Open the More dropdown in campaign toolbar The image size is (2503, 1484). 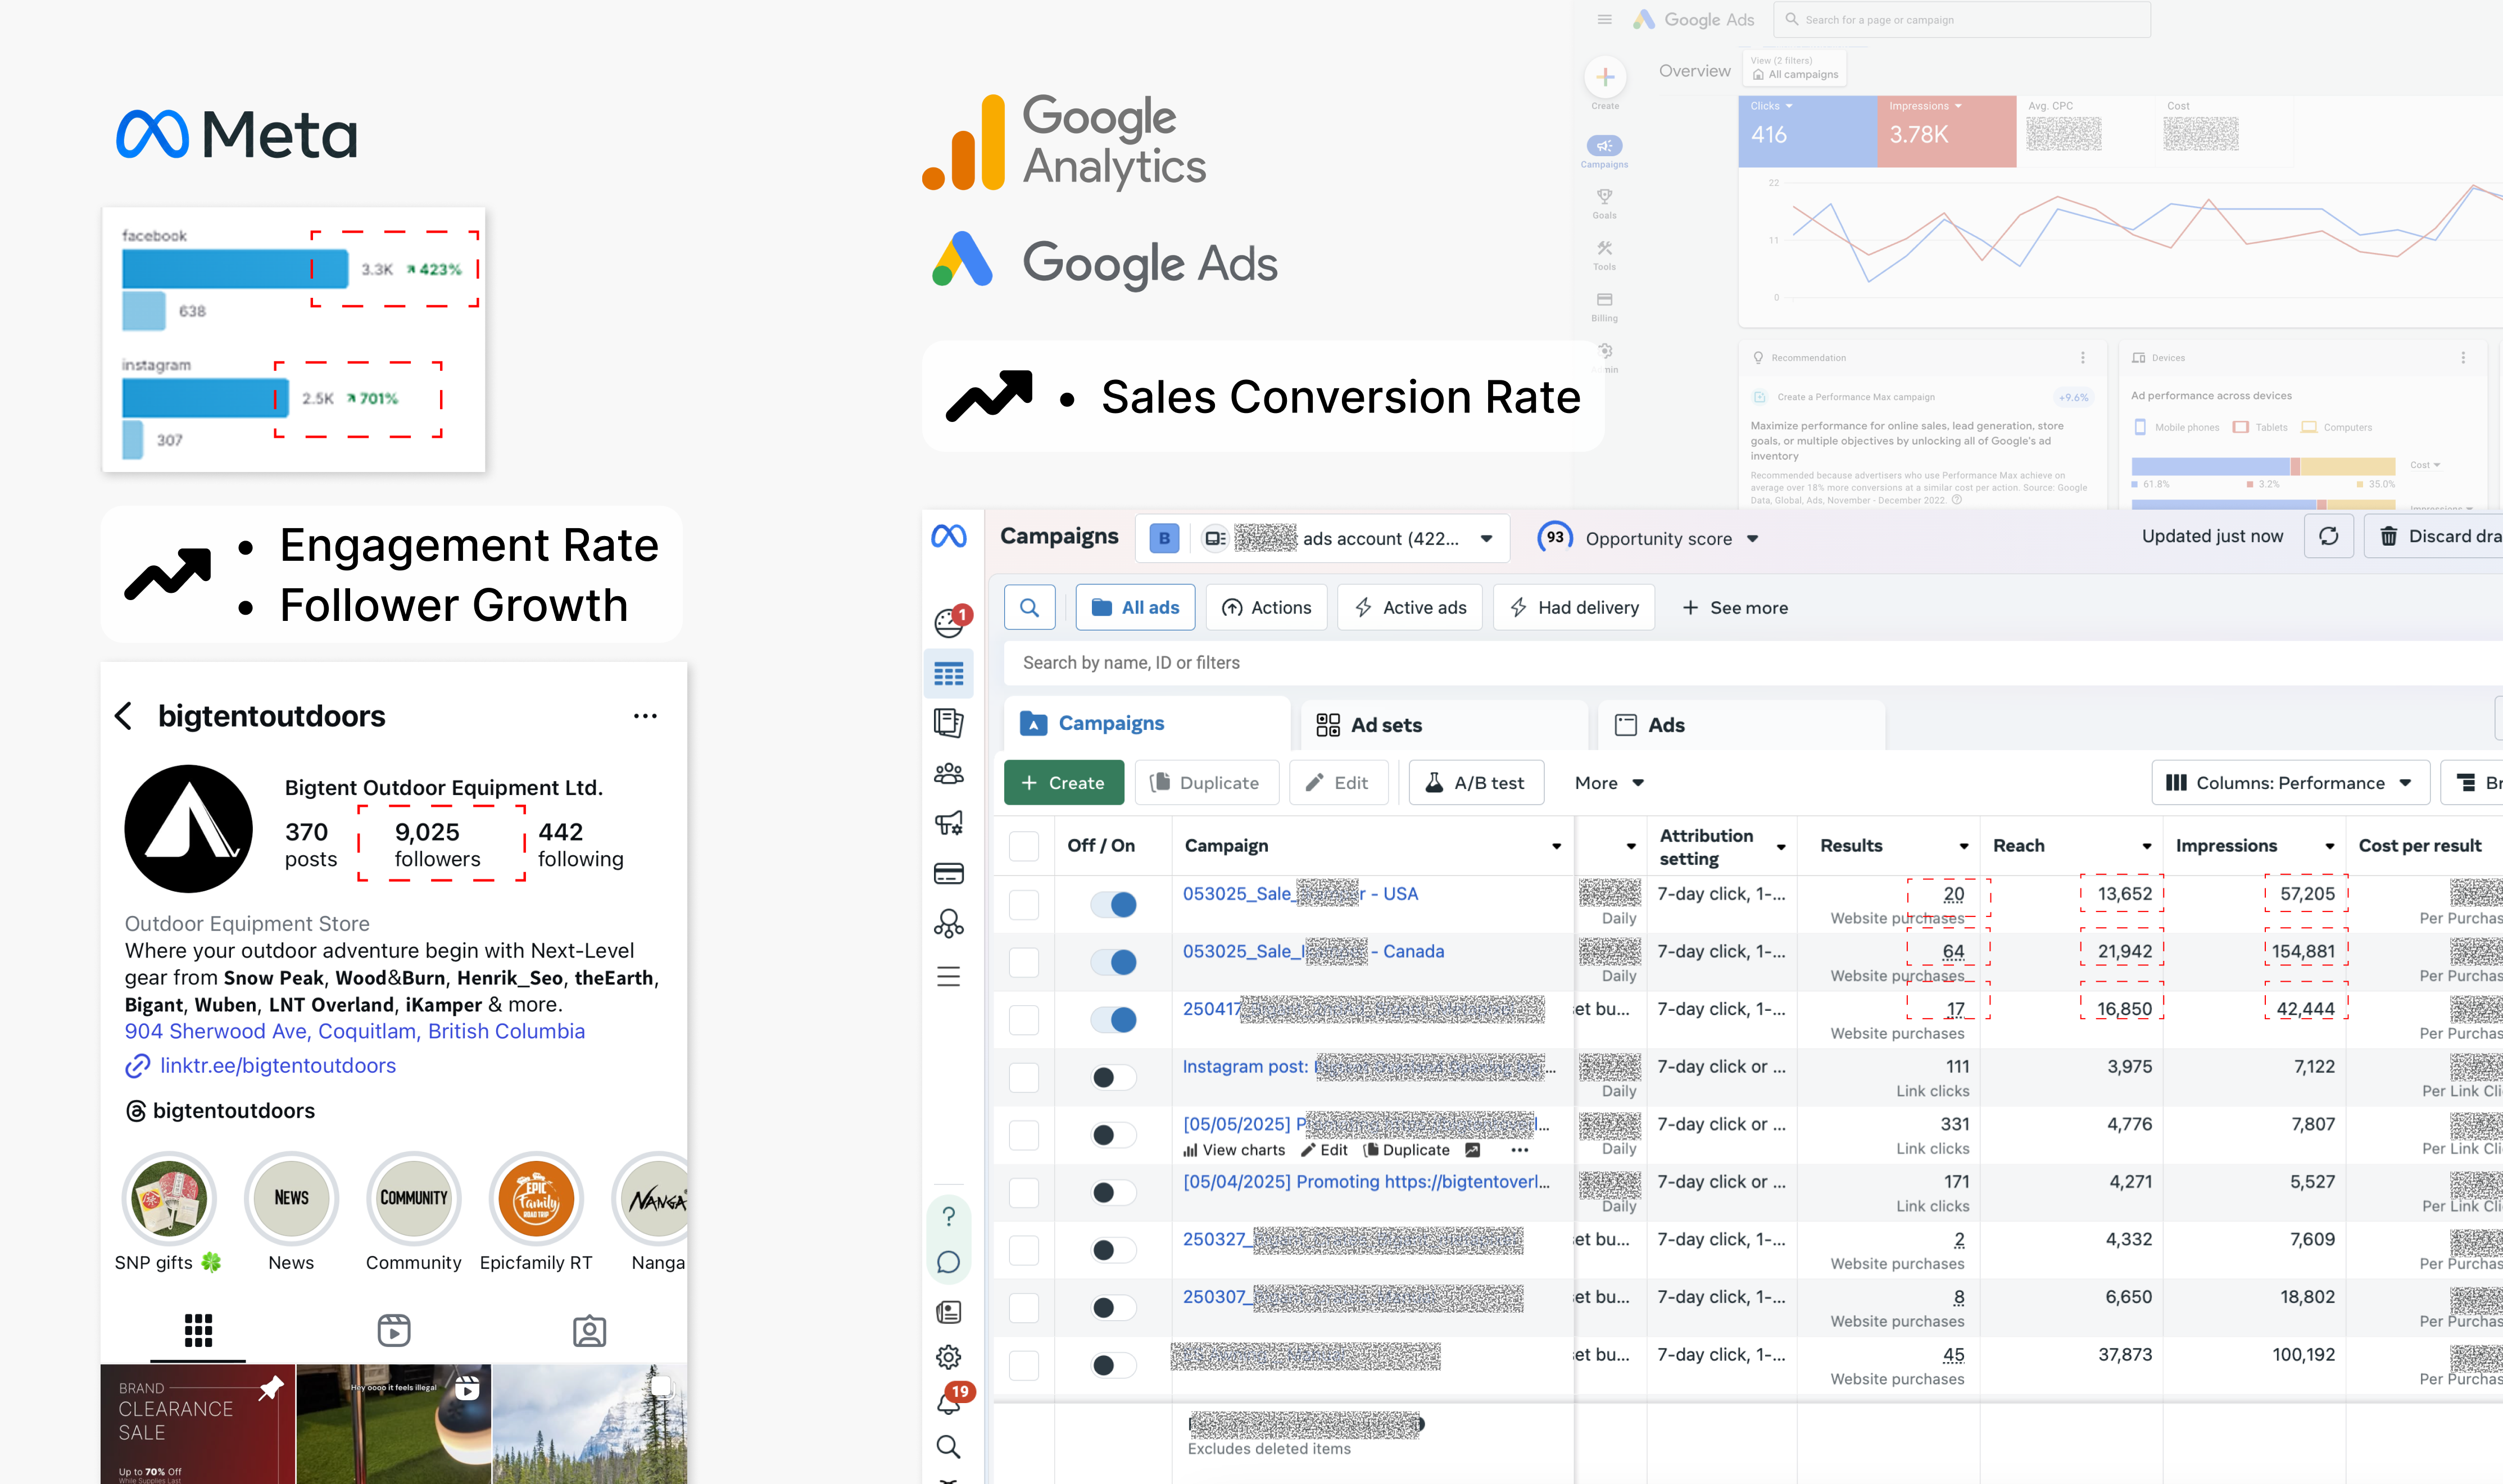point(1608,783)
